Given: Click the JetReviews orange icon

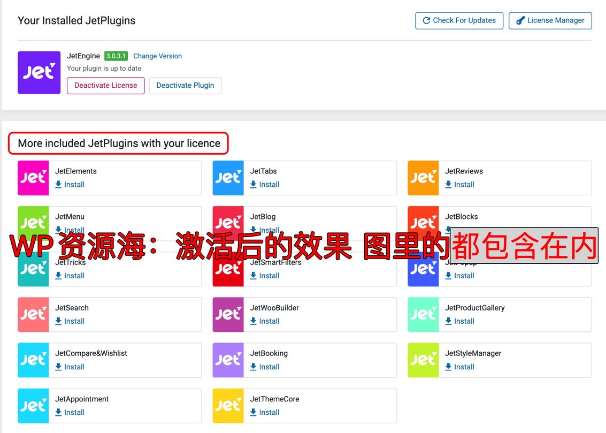Looking at the screenshot, I should pyautogui.click(x=423, y=178).
